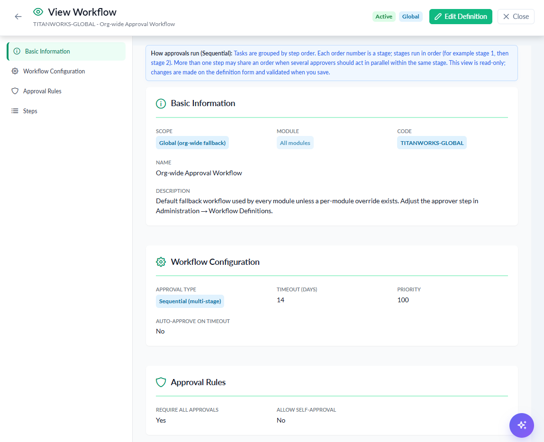Click the SCOPE field label
Viewport: 544px width, 442px height.
[x=164, y=131]
